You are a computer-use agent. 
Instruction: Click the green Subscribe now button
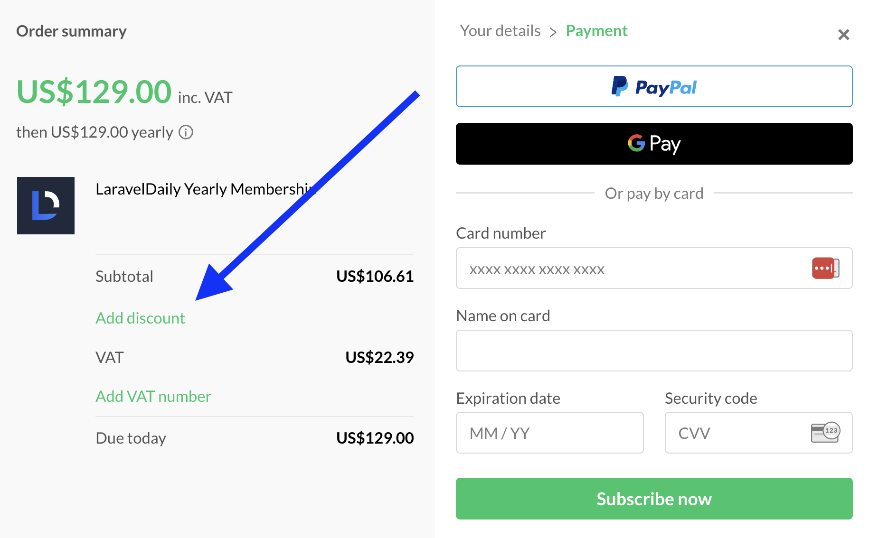(654, 499)
